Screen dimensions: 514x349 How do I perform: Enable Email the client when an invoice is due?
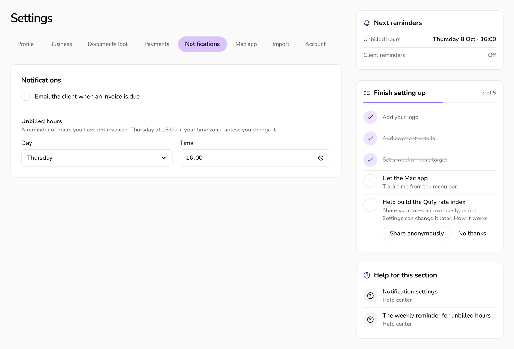point(25,97)
